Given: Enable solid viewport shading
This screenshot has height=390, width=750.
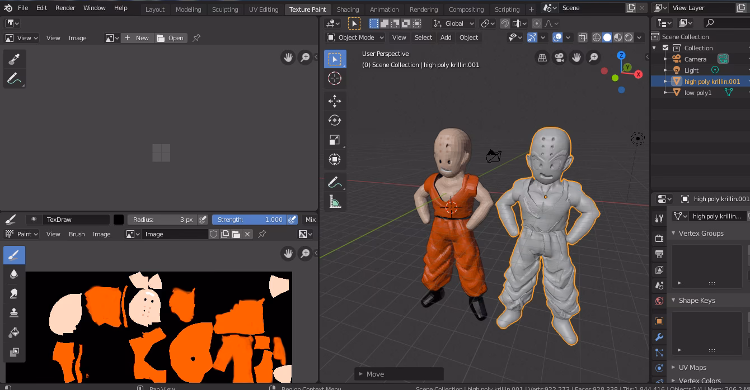Looking at the screenshot, I should pyautogui.click(x=607, y=37).
